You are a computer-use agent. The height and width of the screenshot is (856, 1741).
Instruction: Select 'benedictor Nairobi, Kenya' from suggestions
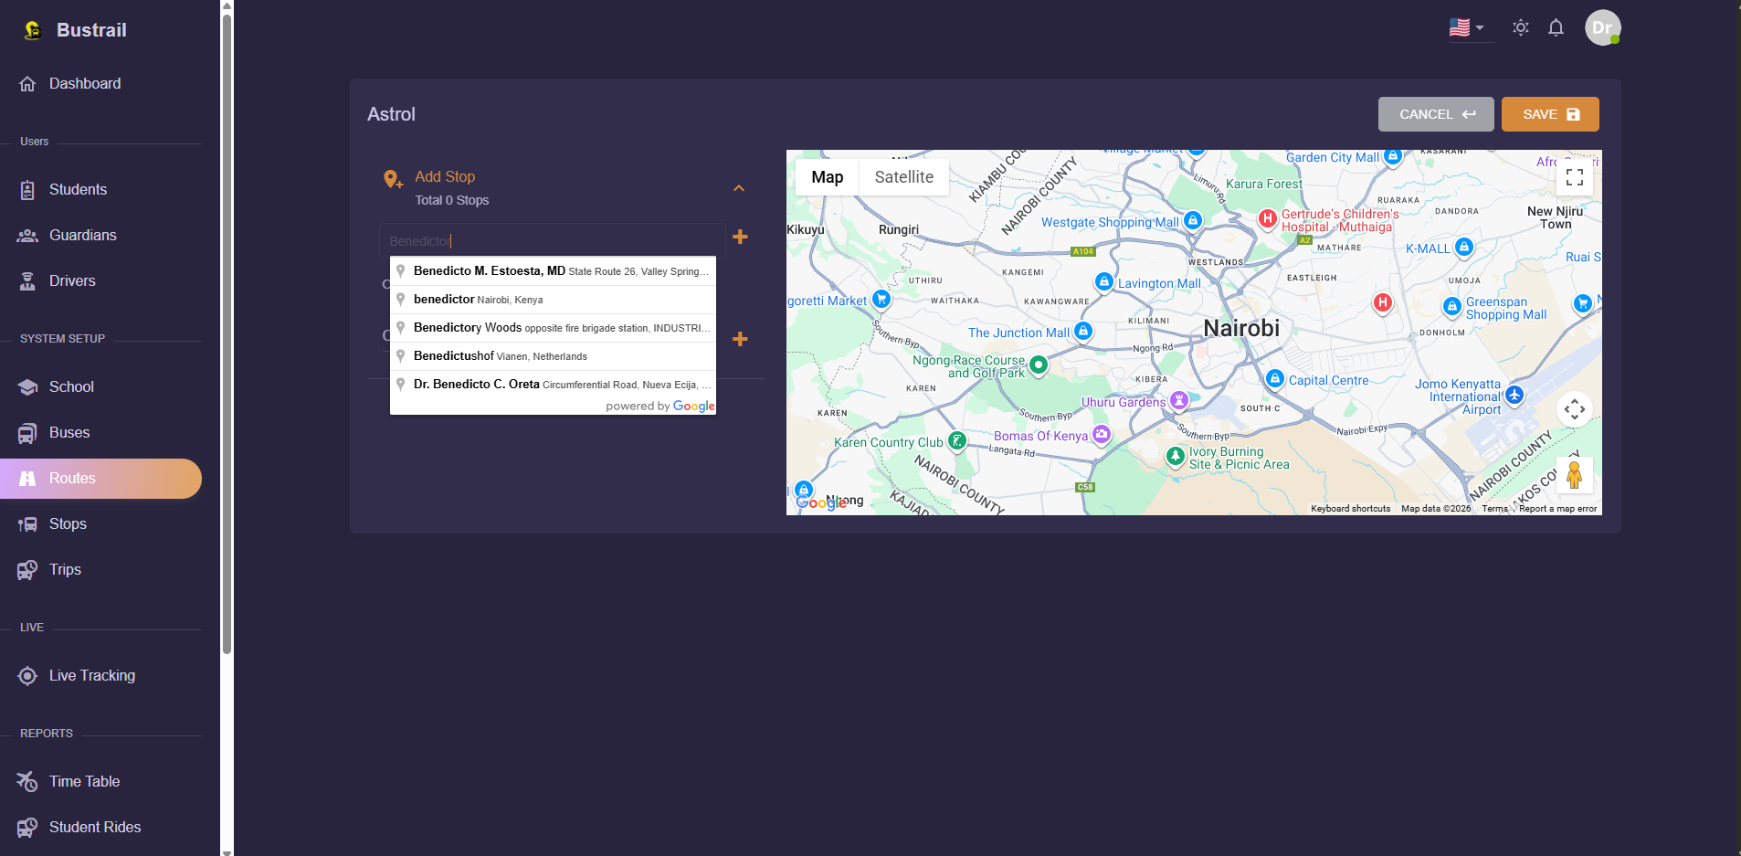point(479,299)
